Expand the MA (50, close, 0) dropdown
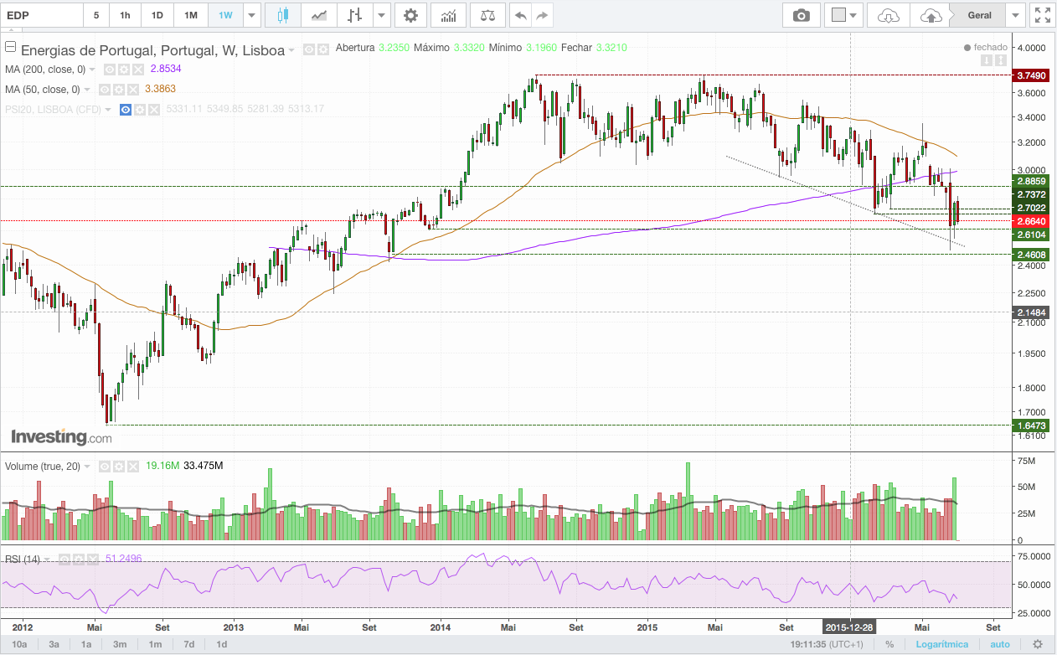1057x655 pixels. tap(87, 90)
